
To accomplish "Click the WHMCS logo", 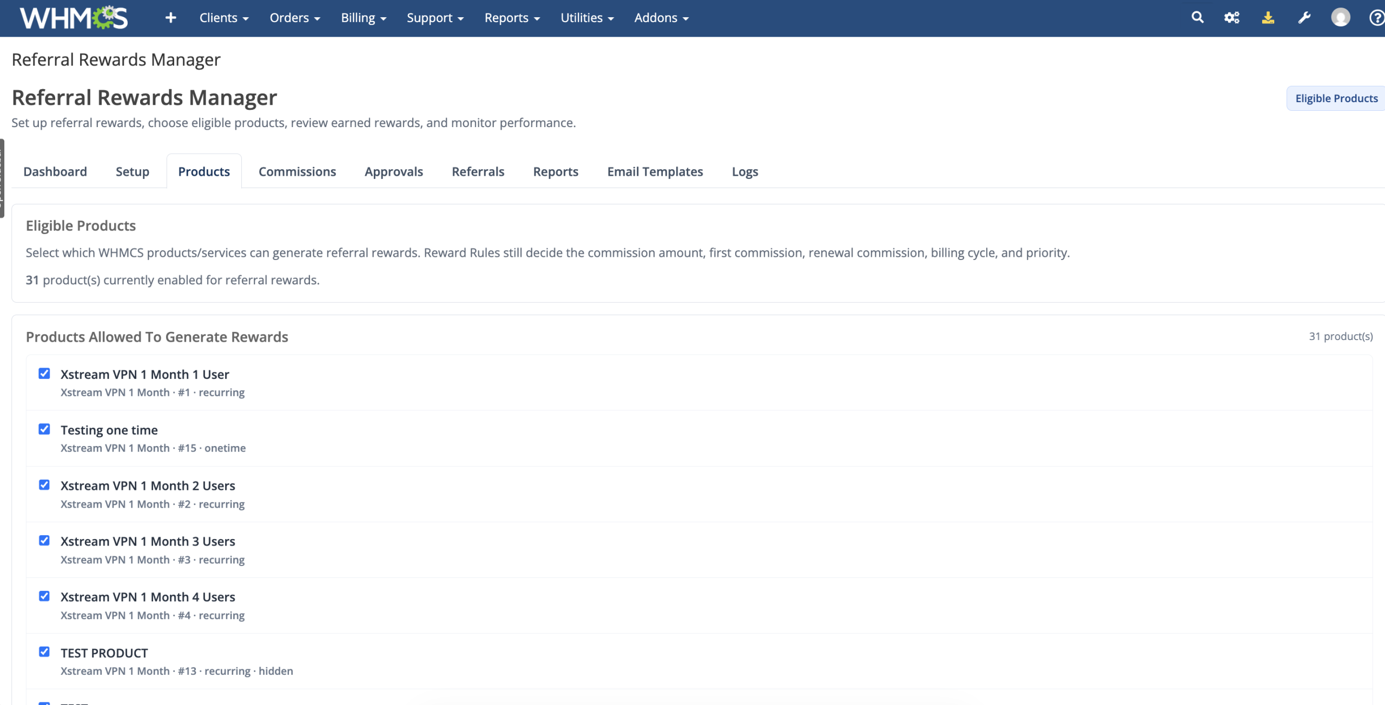I will 74,18.
